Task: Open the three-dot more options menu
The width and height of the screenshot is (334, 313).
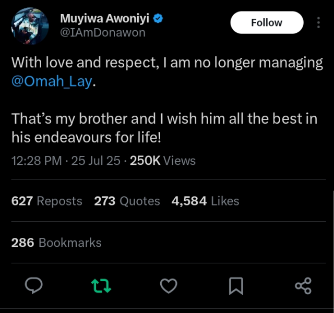Action: (x=318, y=22)
